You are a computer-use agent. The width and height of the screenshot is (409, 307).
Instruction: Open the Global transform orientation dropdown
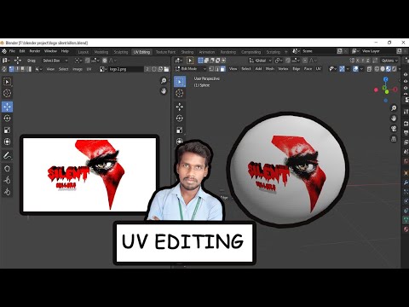point(260,61)
